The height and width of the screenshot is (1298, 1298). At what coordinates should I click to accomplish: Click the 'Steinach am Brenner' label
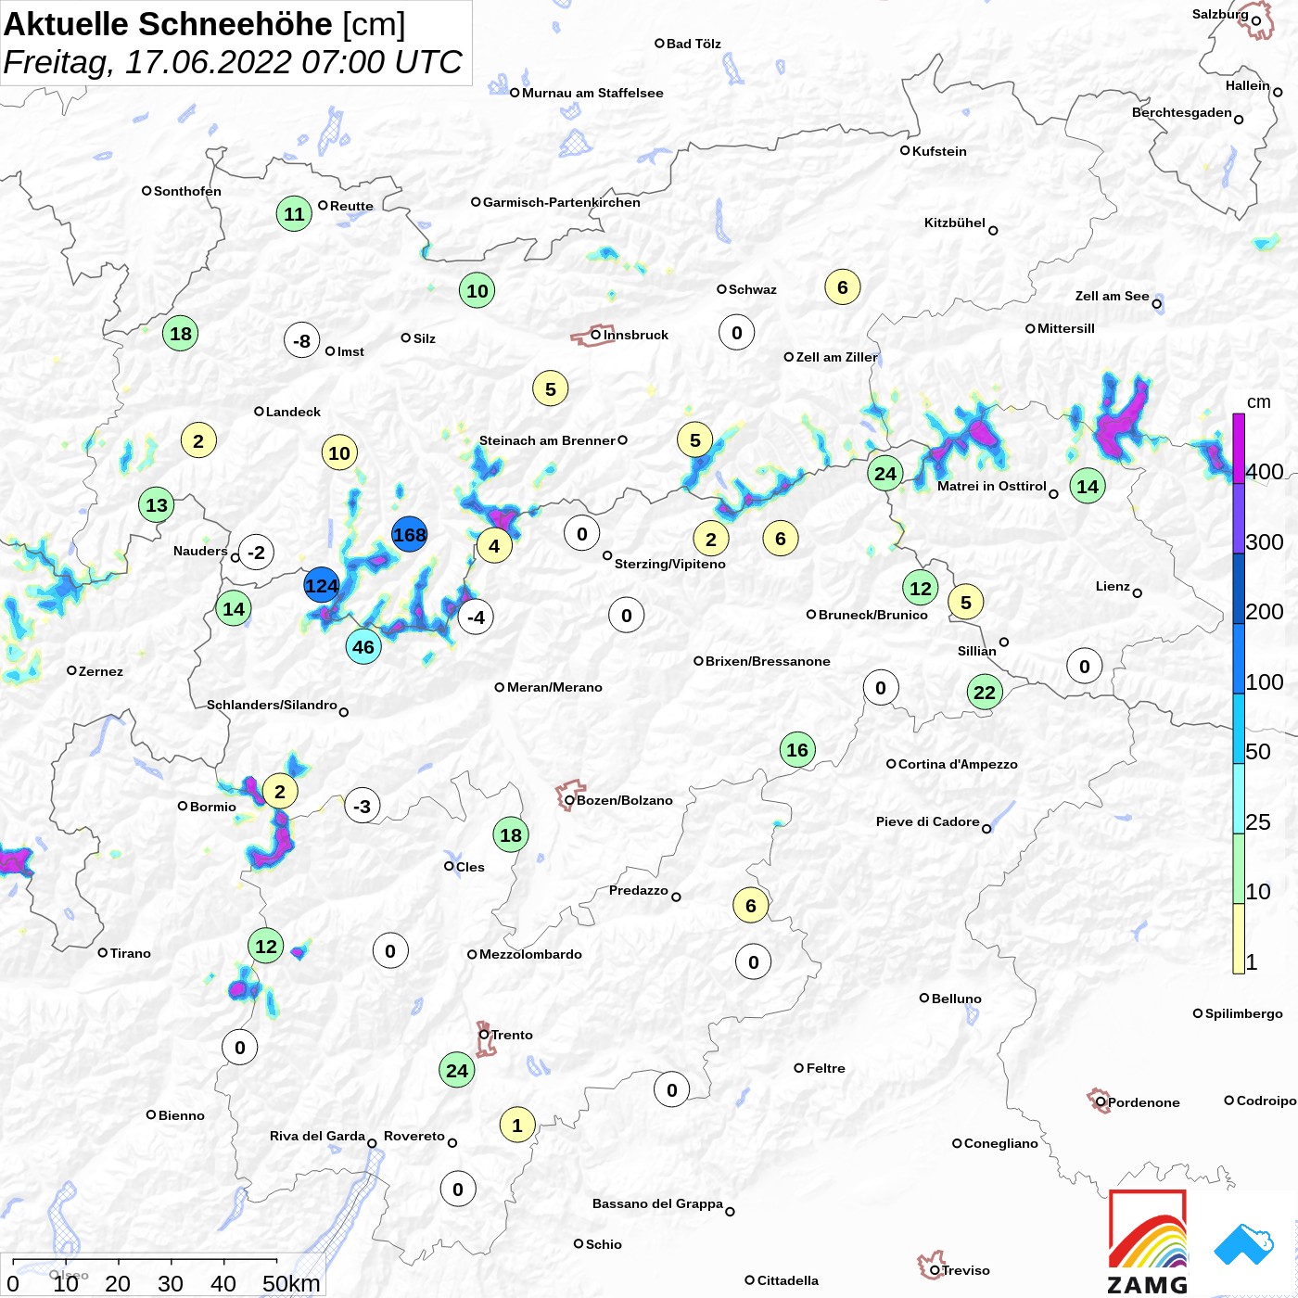547,440
